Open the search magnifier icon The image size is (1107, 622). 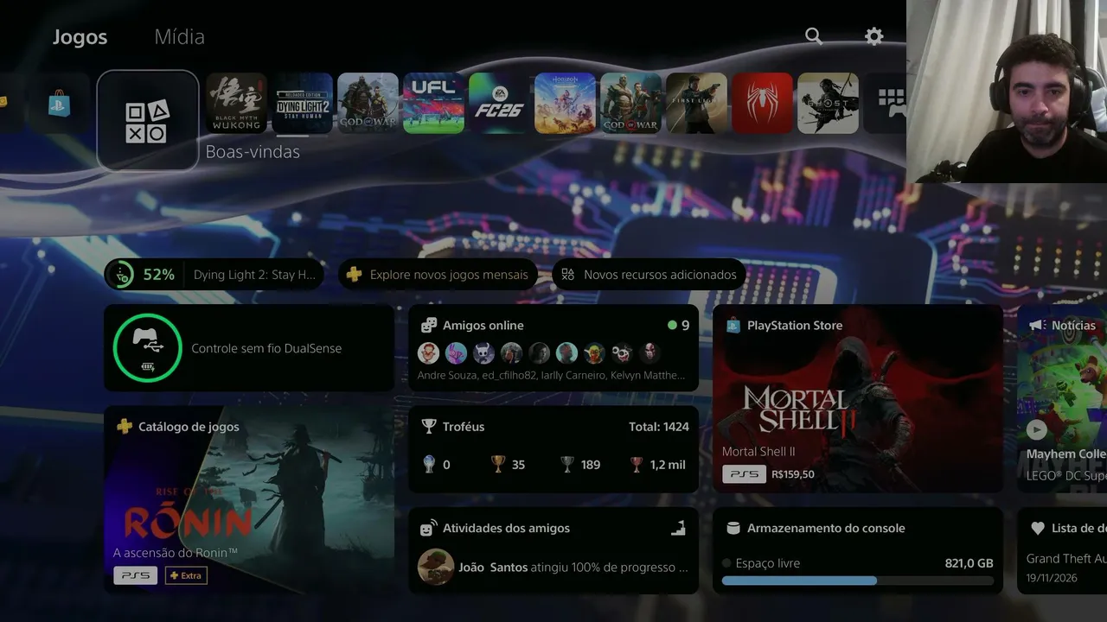point(813,35)
